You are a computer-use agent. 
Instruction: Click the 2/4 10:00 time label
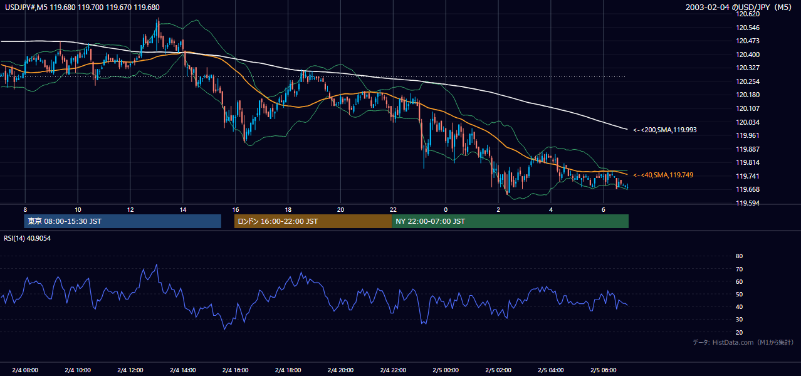coord(78,370)
